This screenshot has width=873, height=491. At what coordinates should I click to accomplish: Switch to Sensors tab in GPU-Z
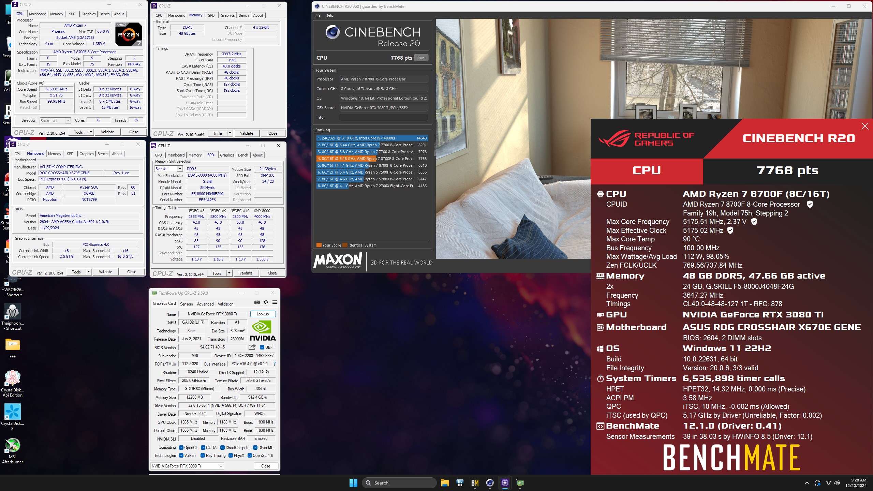click(187, 304)
